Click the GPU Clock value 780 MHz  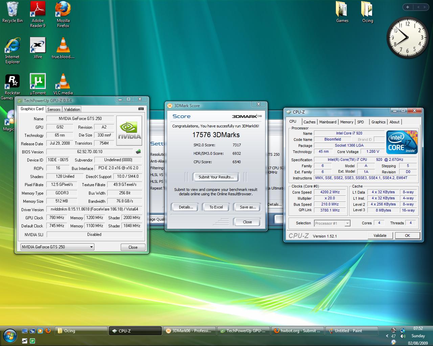(x=57, y=218)
